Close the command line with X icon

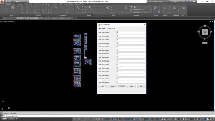[1, 114]
